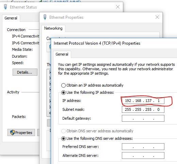
Task: Close the Ethernet Status window
Action: [118, 7]
